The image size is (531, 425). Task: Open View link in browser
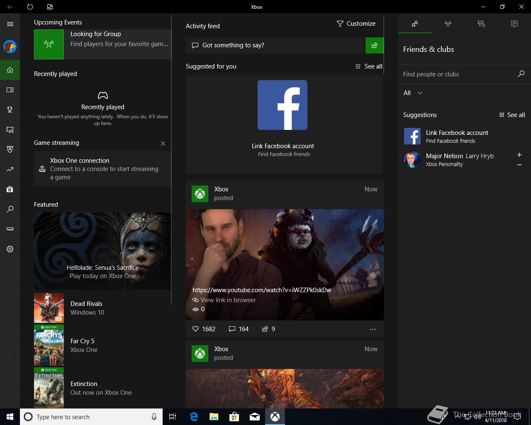(224, 300)
